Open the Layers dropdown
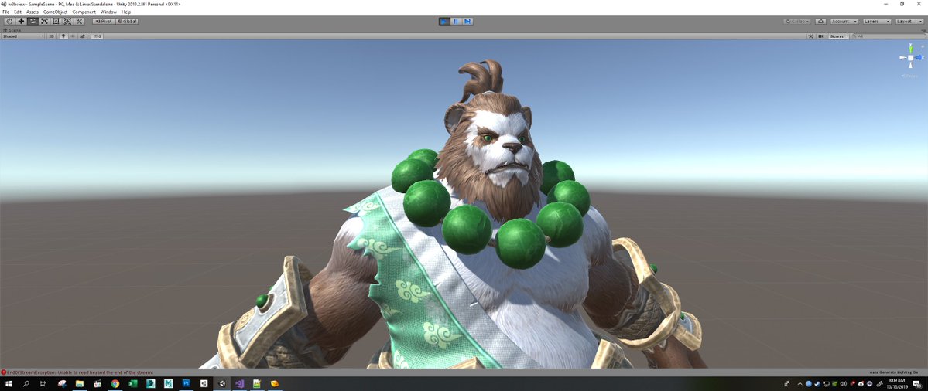928x391 pixels. (876, 22)
